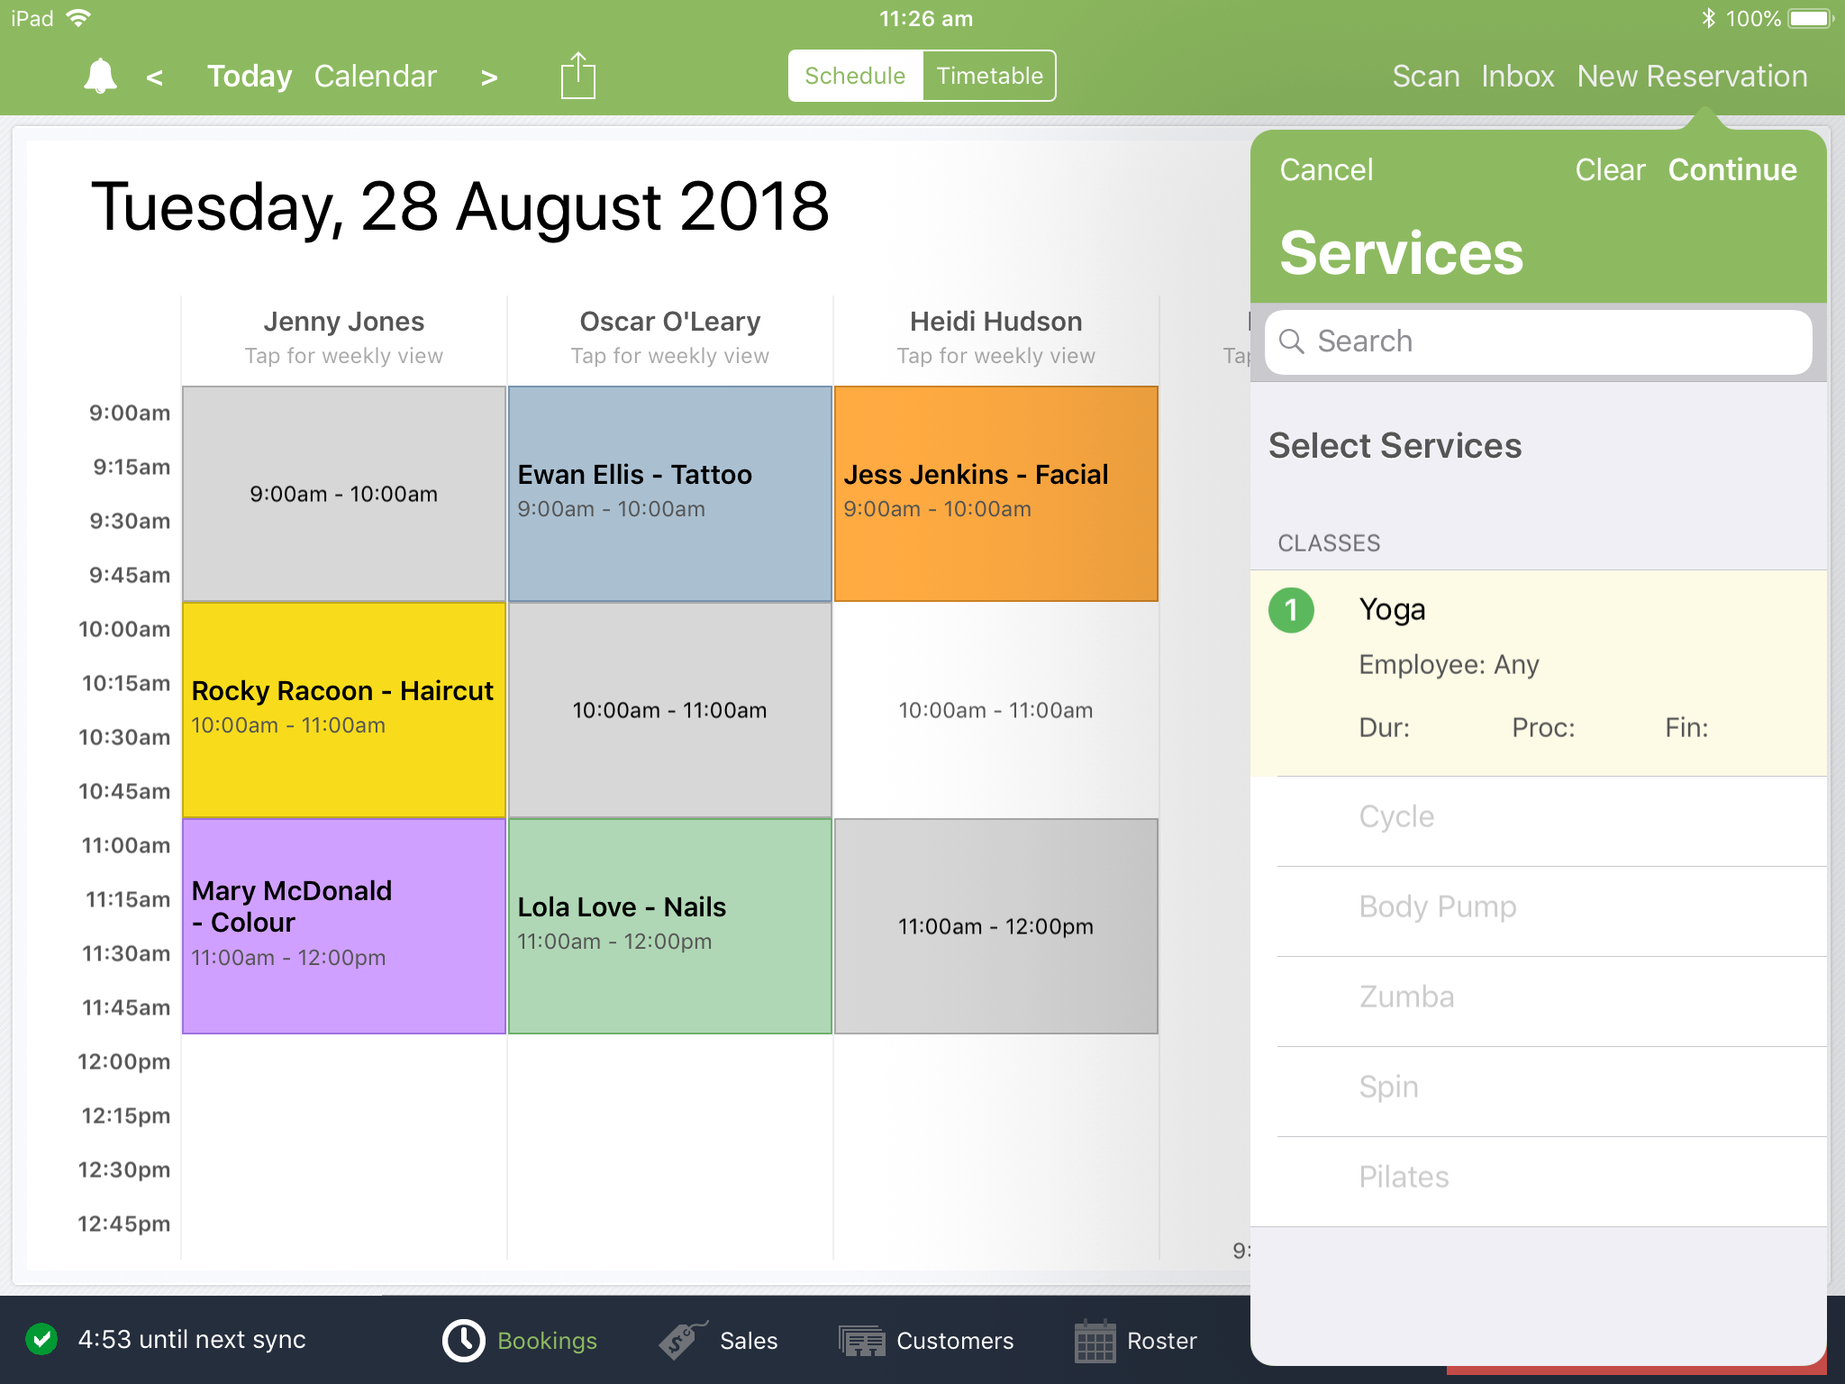The height and width of the screenshot is (1384, 1845).
Task: Open the Customers icon
Action: click(x=860, y=1340)
